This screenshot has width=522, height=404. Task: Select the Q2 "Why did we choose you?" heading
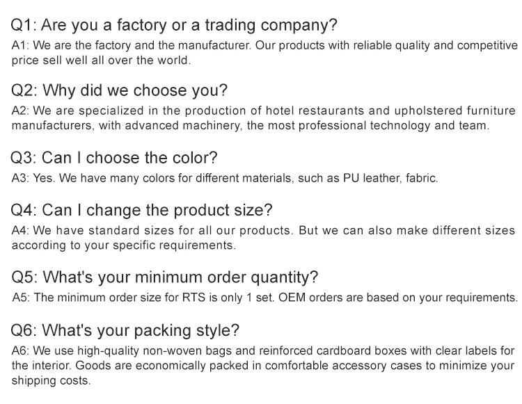pos(119,91)
